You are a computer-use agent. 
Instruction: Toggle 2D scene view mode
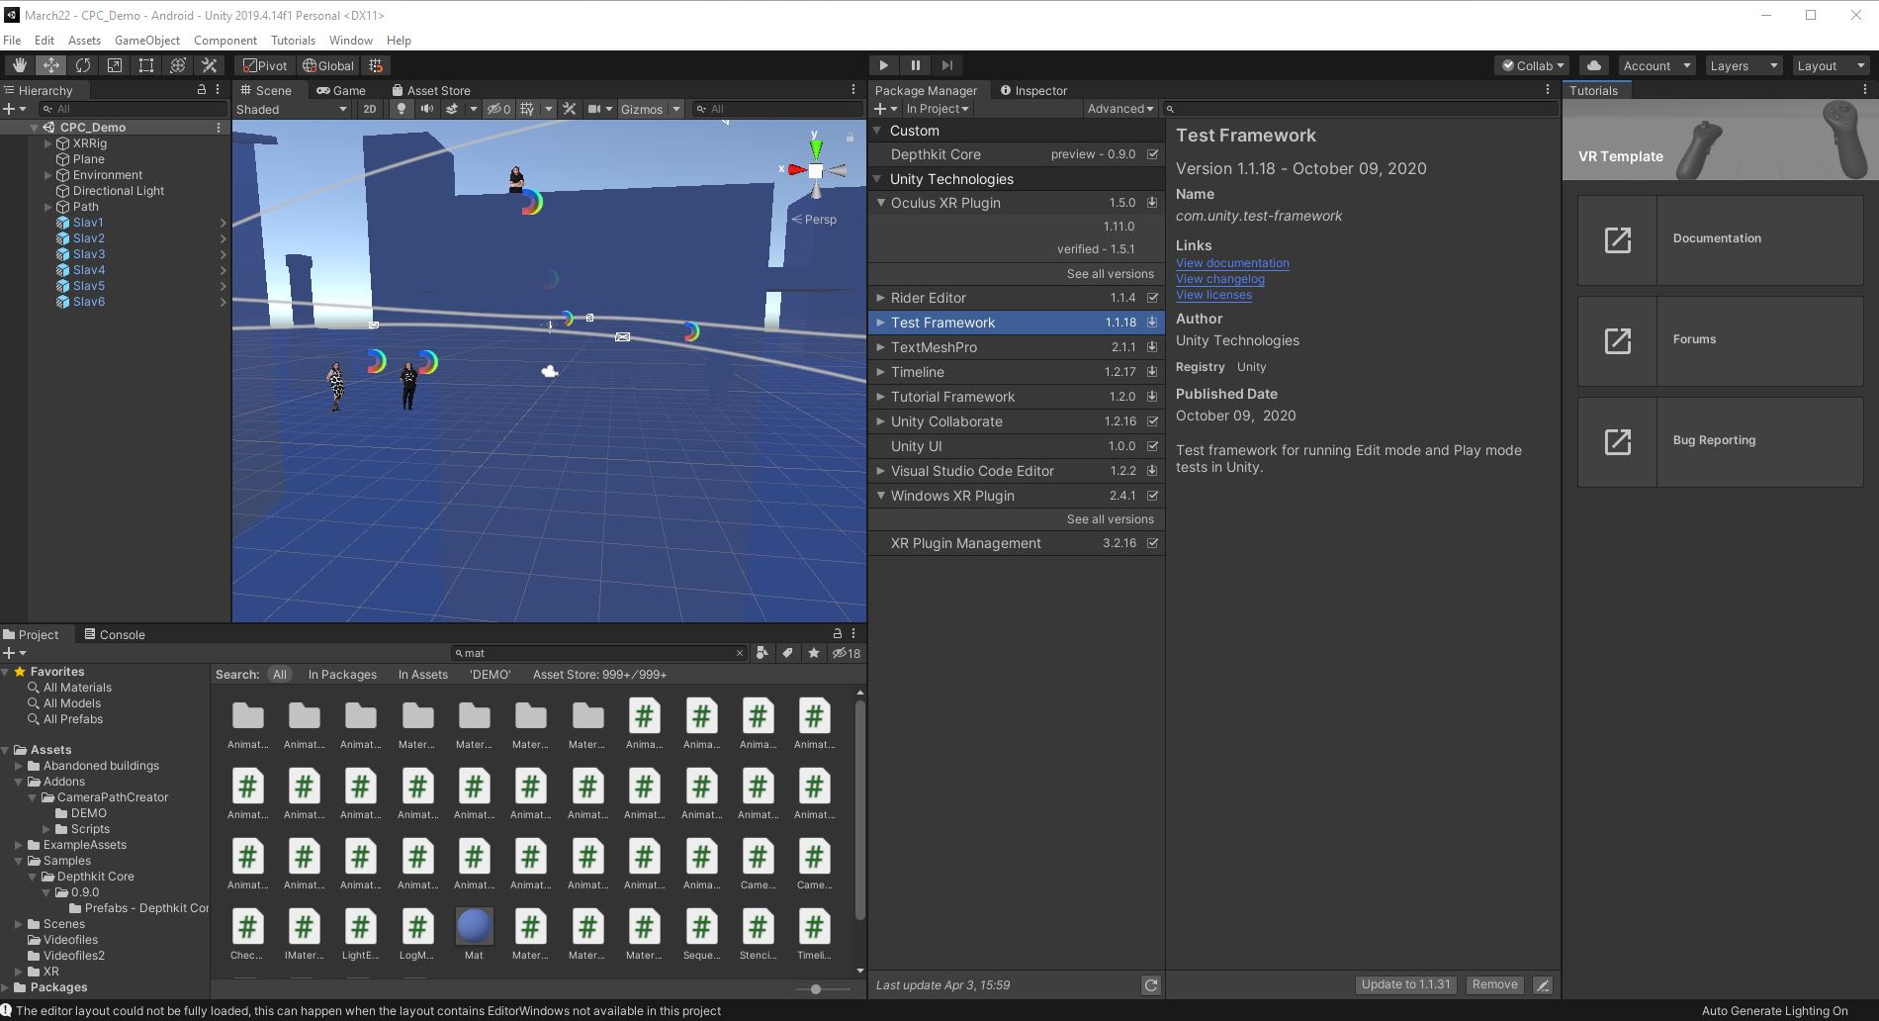[x=369, y=109]
